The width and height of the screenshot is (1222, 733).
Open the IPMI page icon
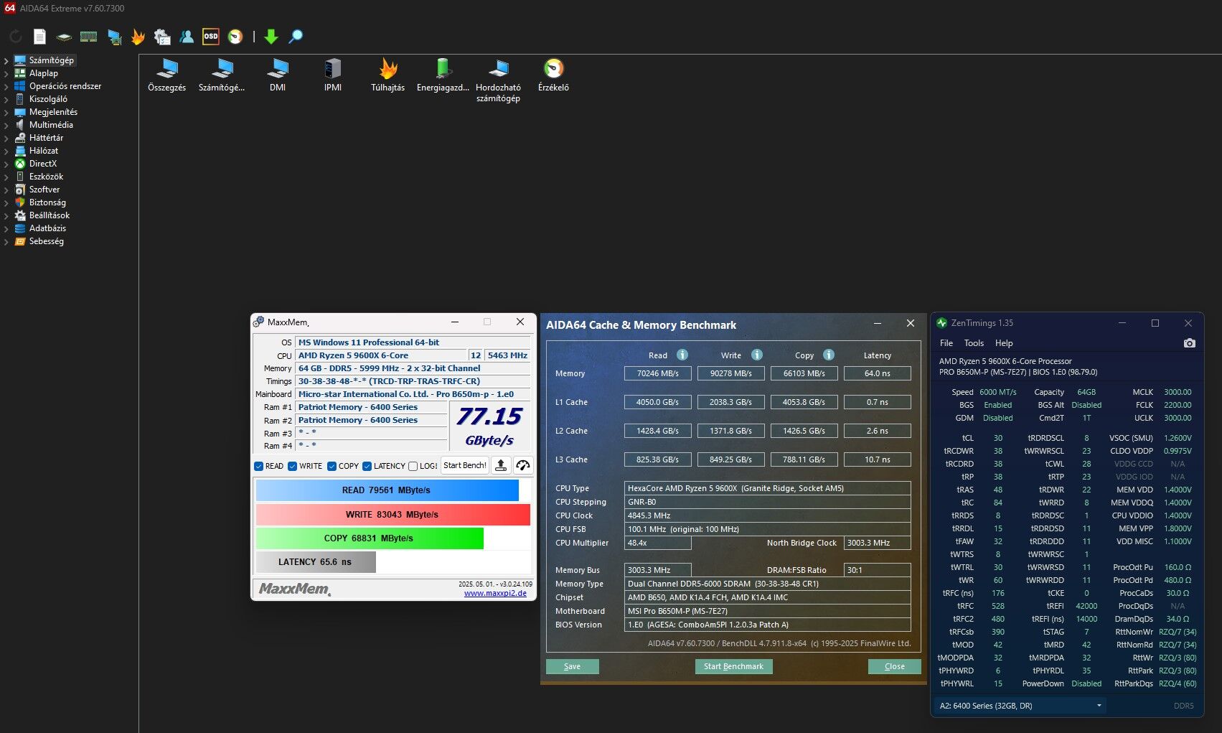click(333, 75)
